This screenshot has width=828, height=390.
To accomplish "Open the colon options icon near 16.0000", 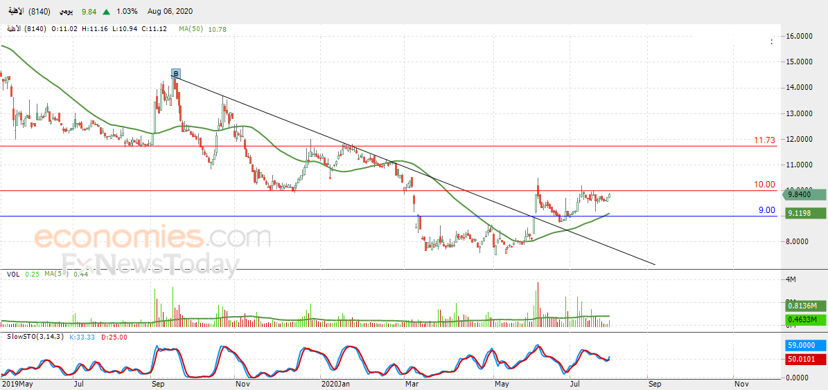I will pos(771,41).
